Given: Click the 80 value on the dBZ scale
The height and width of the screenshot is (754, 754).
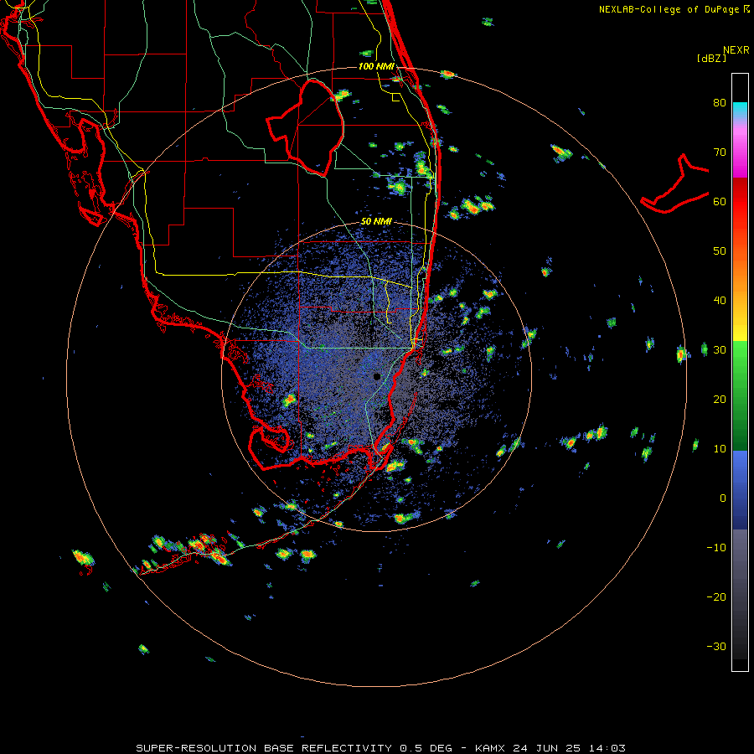Looking at the screenshot, I should coord(720,102).
